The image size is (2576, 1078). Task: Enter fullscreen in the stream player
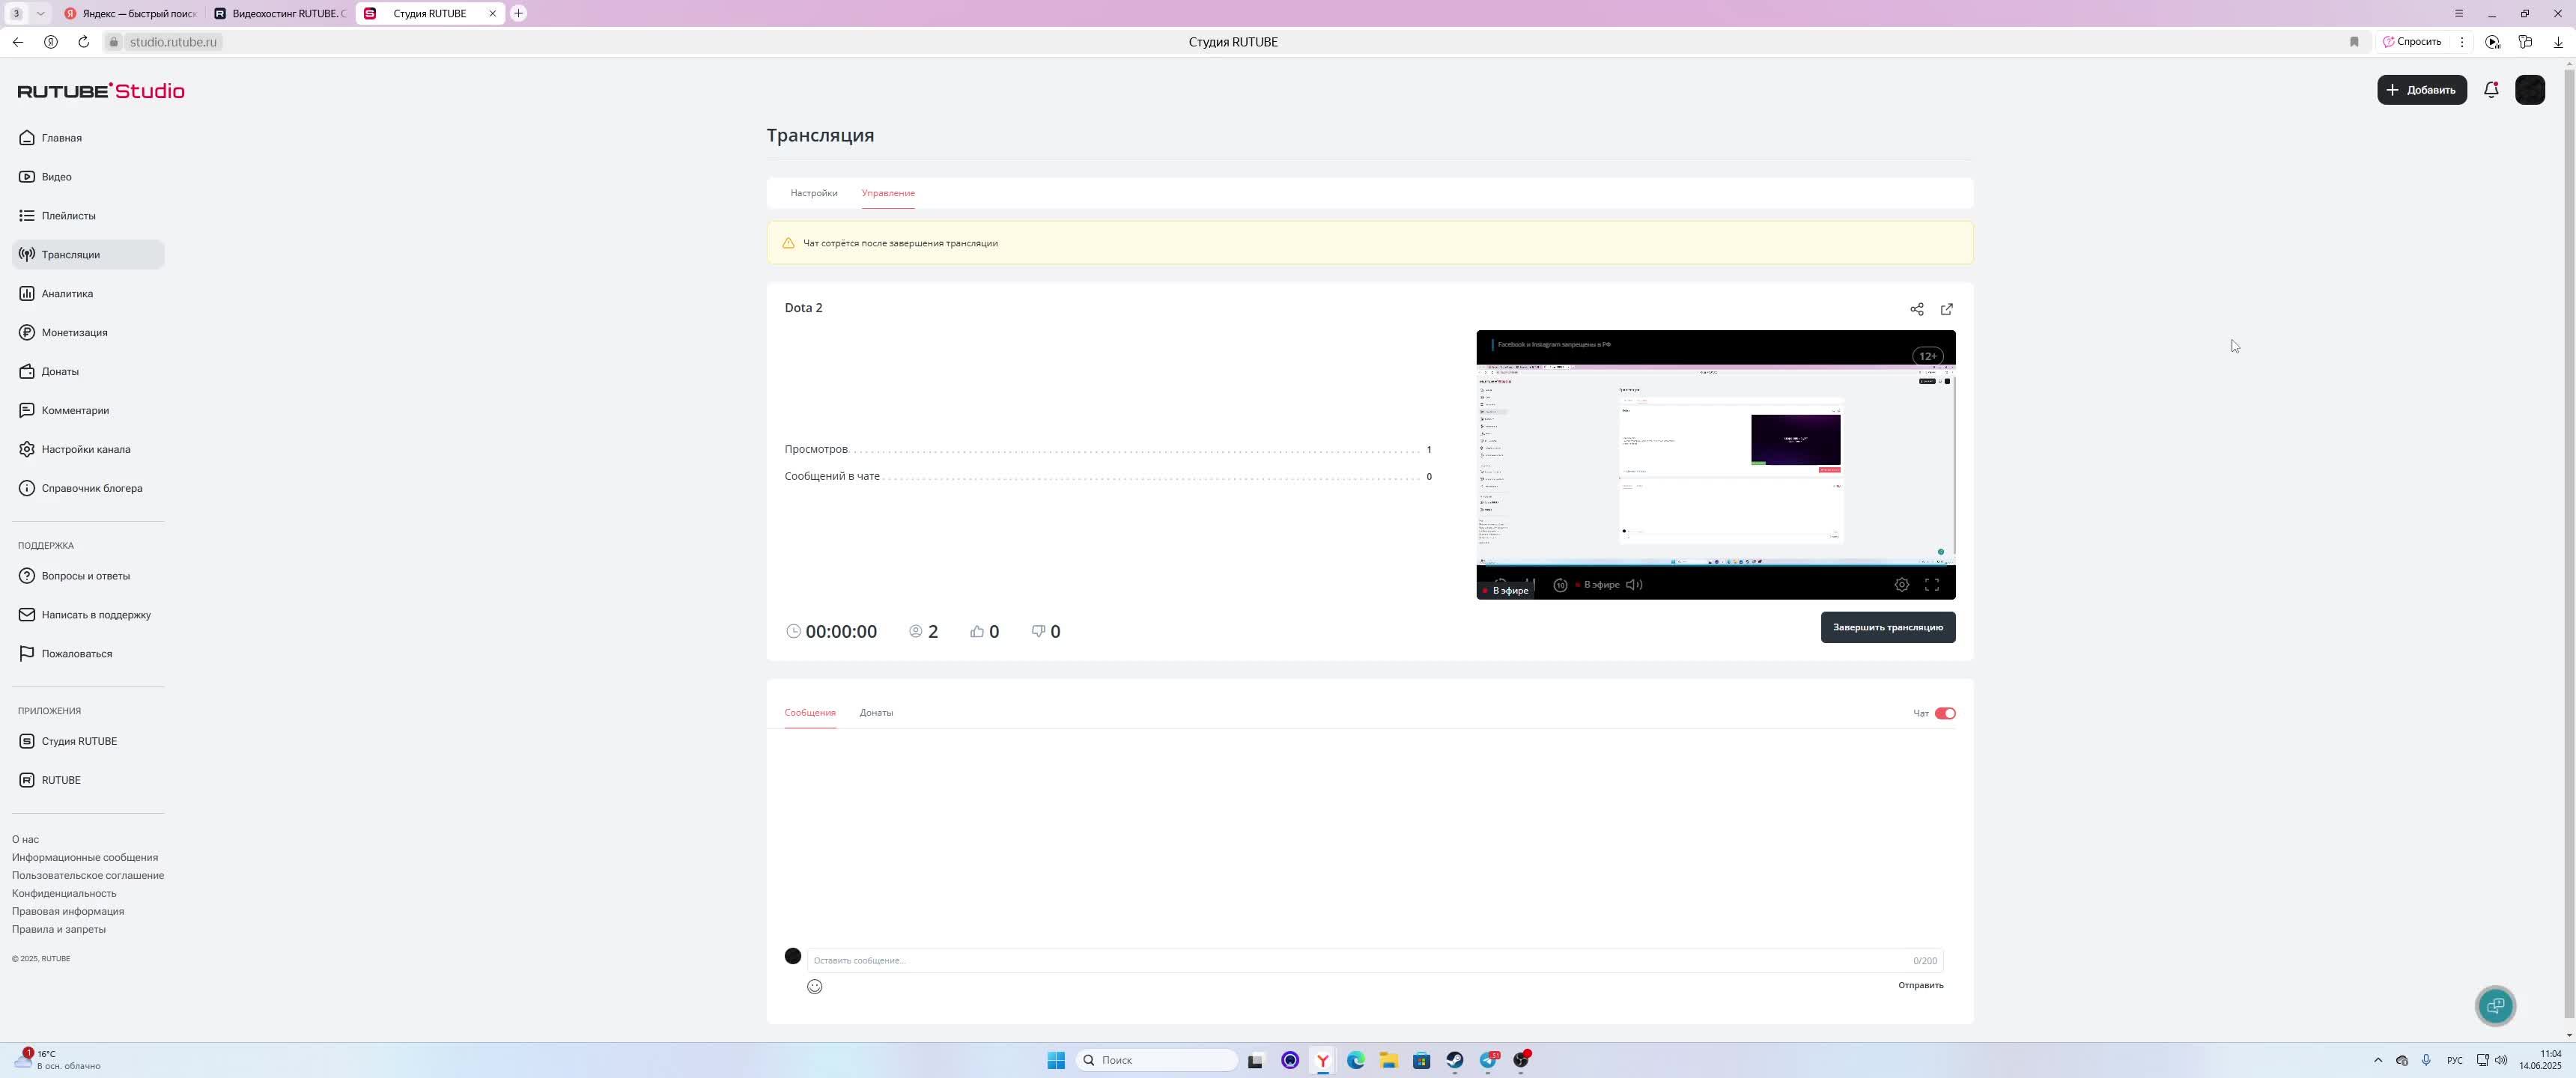click(1932, 586)
